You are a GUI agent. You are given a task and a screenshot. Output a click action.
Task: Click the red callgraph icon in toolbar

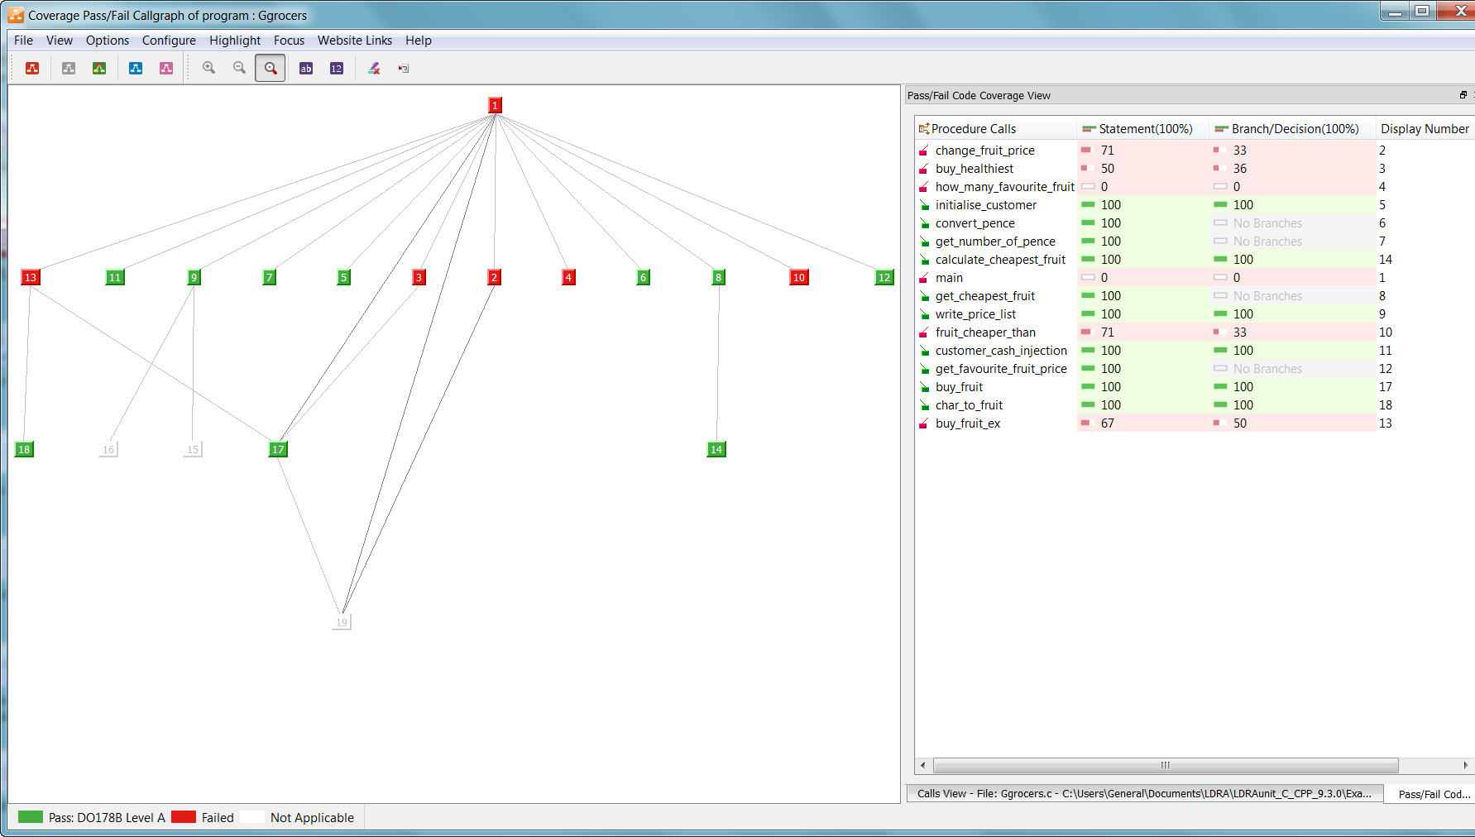[32, 69]
